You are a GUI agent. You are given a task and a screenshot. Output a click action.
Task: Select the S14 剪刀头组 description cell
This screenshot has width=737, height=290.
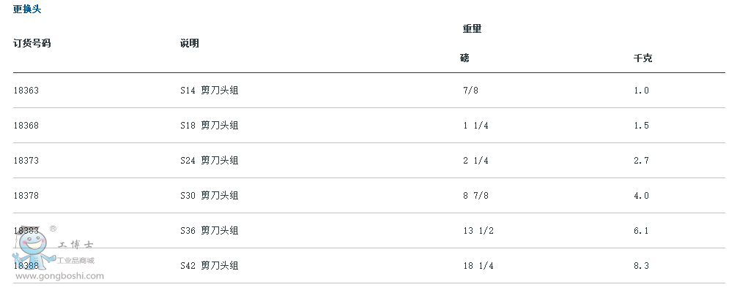pos(210,91)
